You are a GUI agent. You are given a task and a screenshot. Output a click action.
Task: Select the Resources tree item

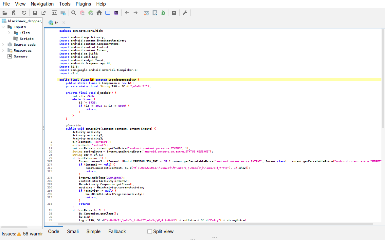click(x=23, y=50)
